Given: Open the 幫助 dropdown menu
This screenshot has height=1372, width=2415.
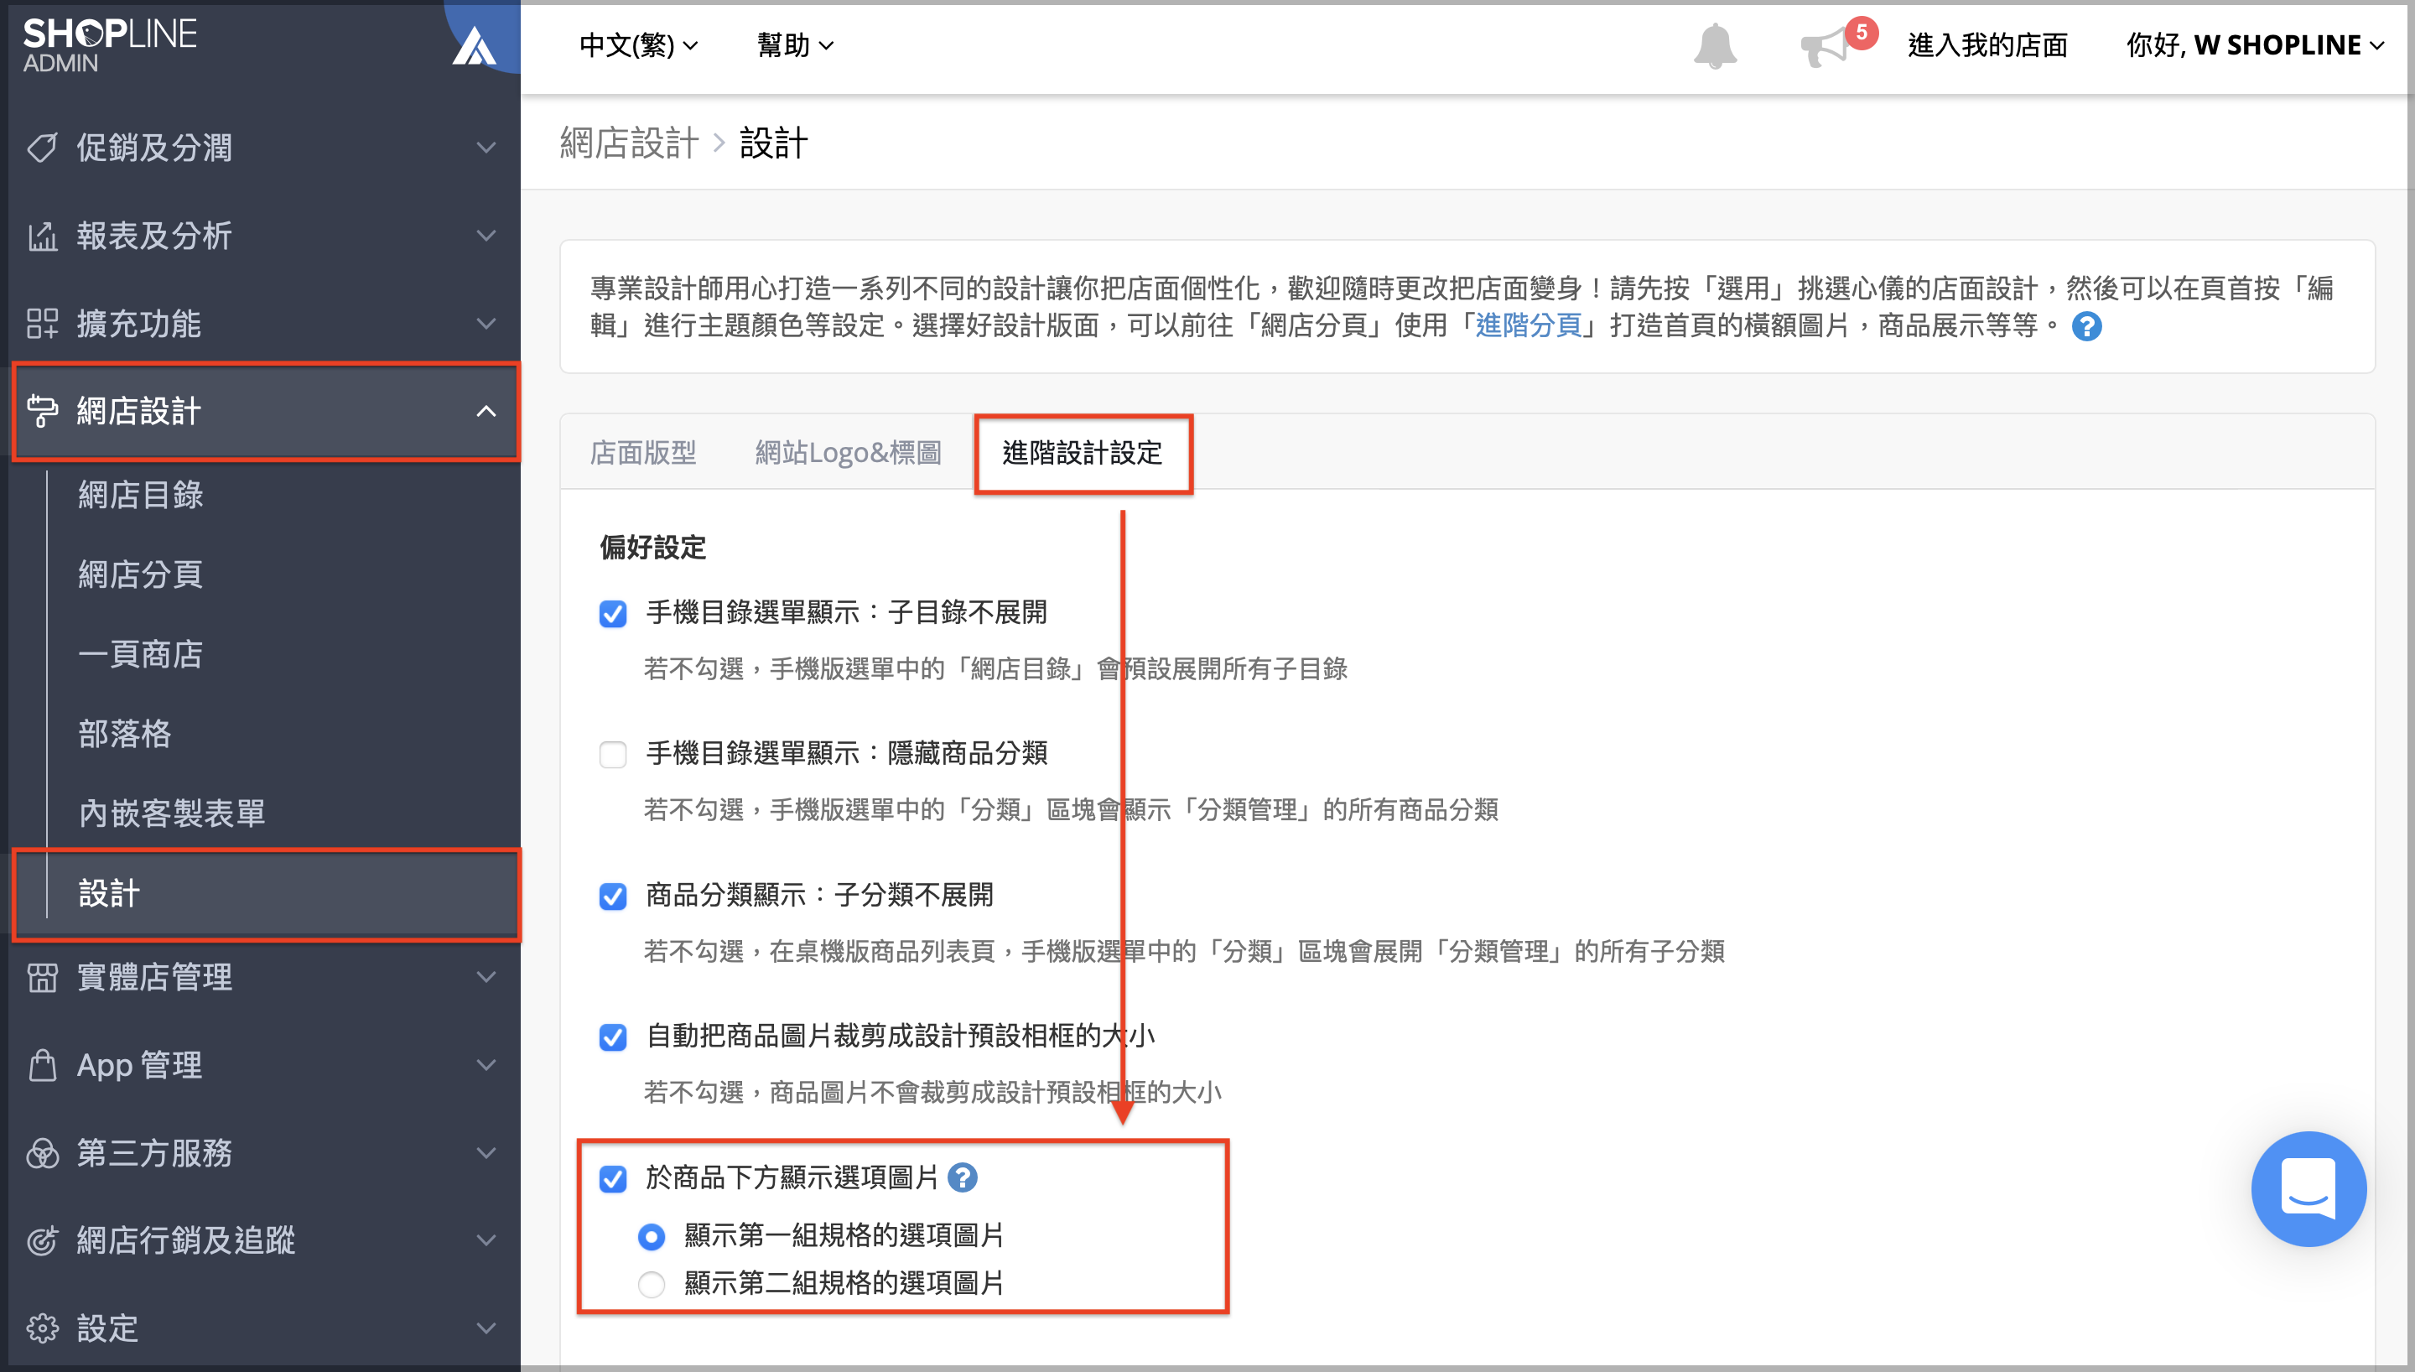Looking at the screenshot, I should [x=795, y=45].
